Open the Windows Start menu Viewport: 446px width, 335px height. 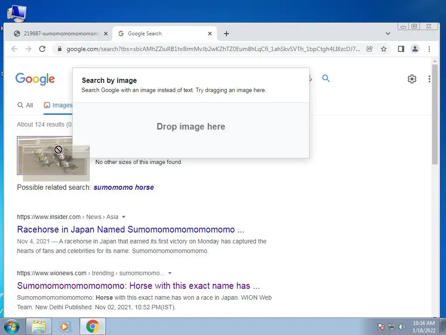tap(12, 326)
